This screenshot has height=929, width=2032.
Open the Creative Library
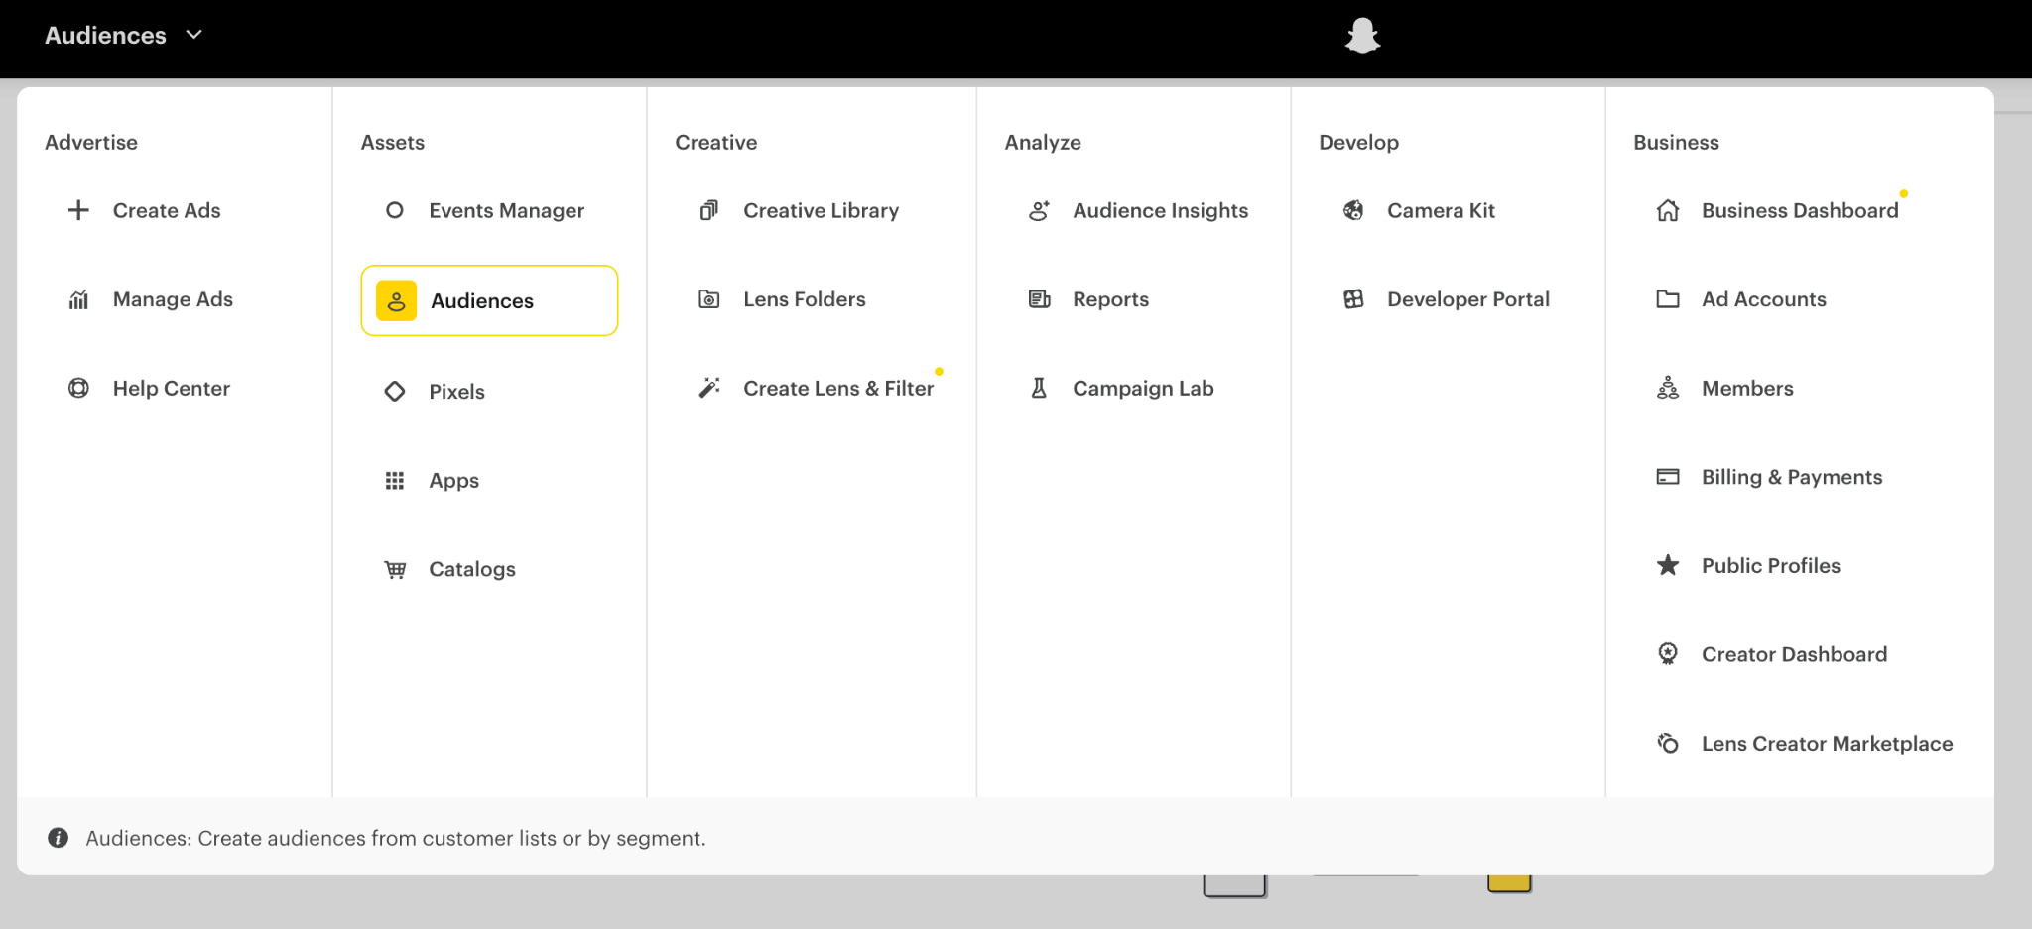pyautogui.click(x=822, y=210)
